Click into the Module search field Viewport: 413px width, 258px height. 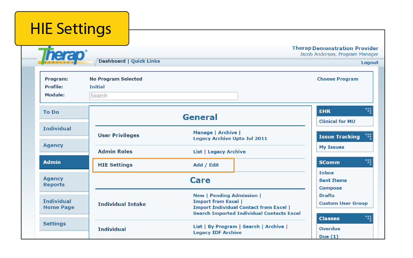(x=164, y=96)
